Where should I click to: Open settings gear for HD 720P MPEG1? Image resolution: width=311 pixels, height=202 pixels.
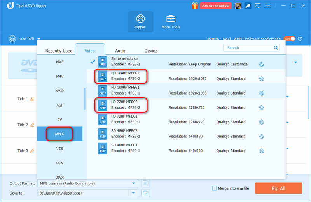(261, 122)
